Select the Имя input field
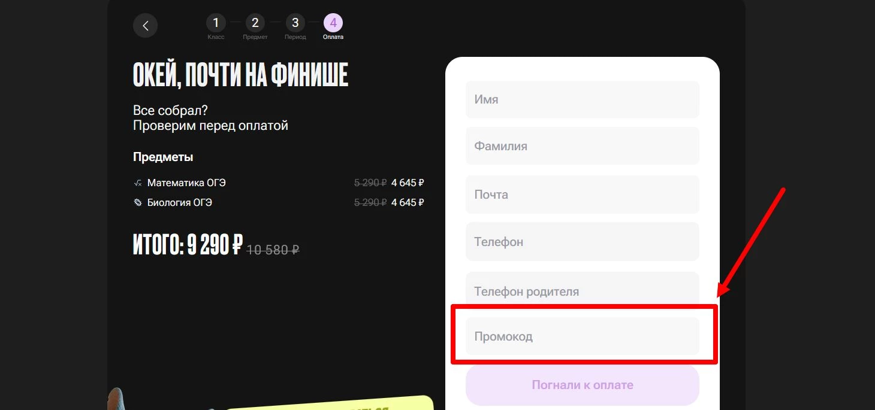 [x=582, y=99]
